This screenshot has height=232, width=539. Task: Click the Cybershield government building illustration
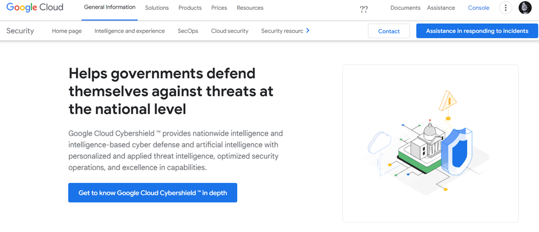click(x=430, y=144)
